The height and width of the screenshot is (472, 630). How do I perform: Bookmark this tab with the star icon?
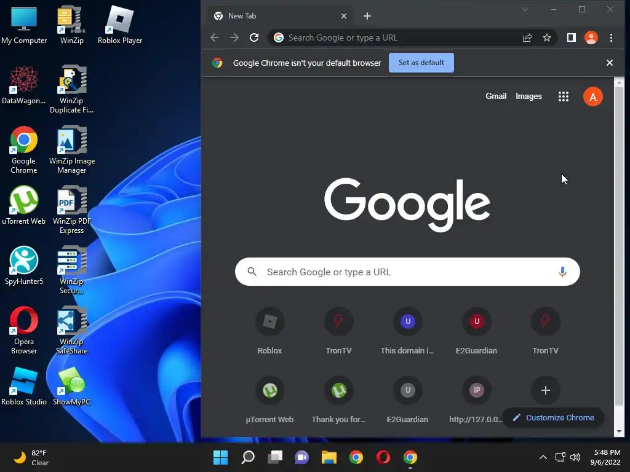(x=547, y=37)
